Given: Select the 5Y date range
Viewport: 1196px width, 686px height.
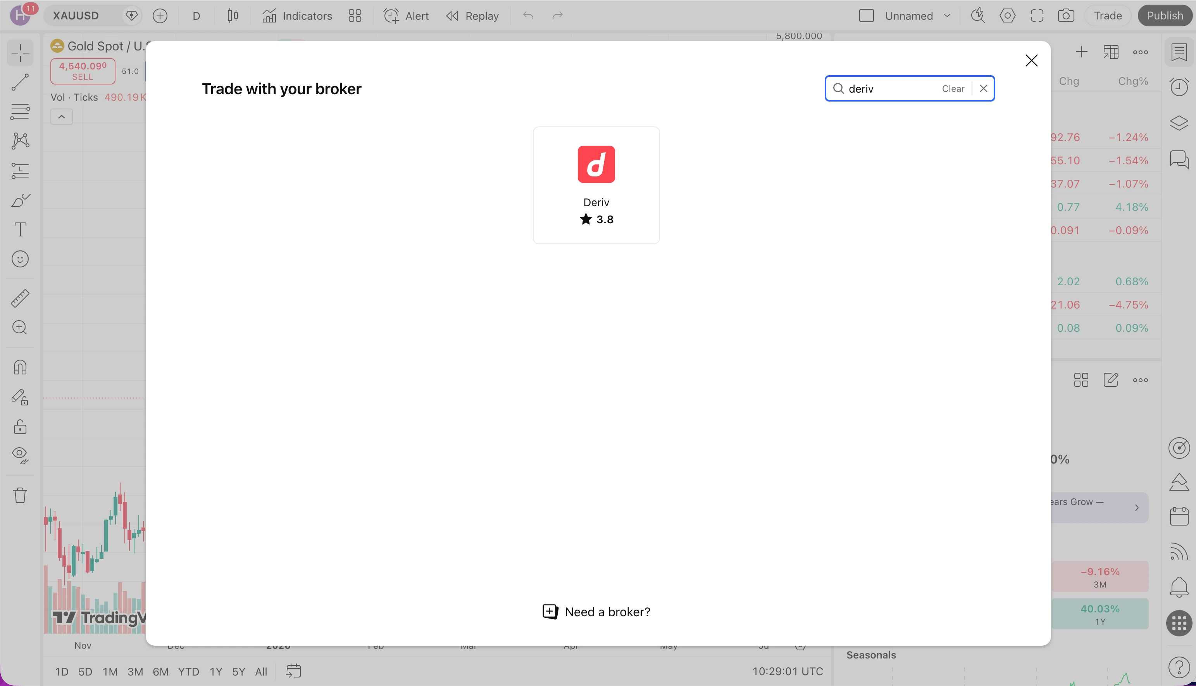Looking at the screenshot, I should point(239,671).
